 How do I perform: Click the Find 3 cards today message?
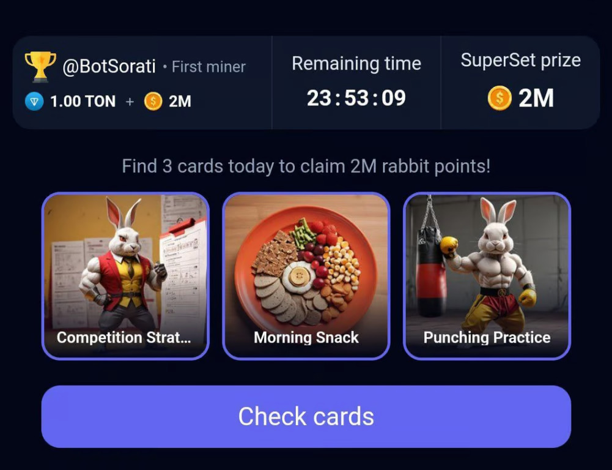(306, 166)
